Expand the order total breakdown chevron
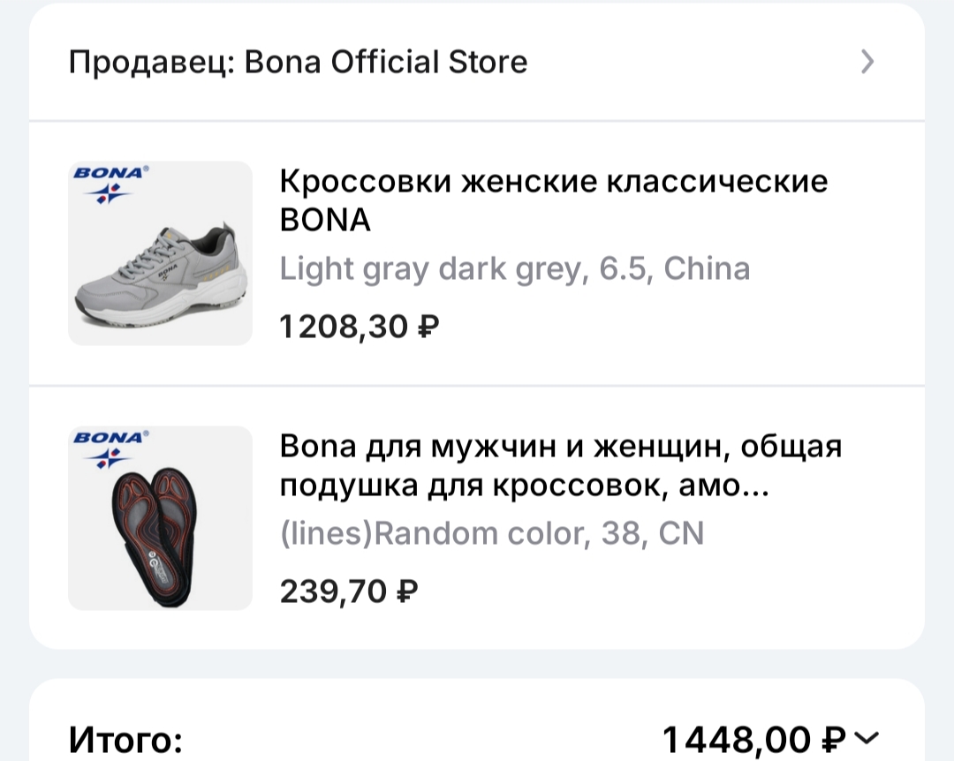 [x=868, y=737]
